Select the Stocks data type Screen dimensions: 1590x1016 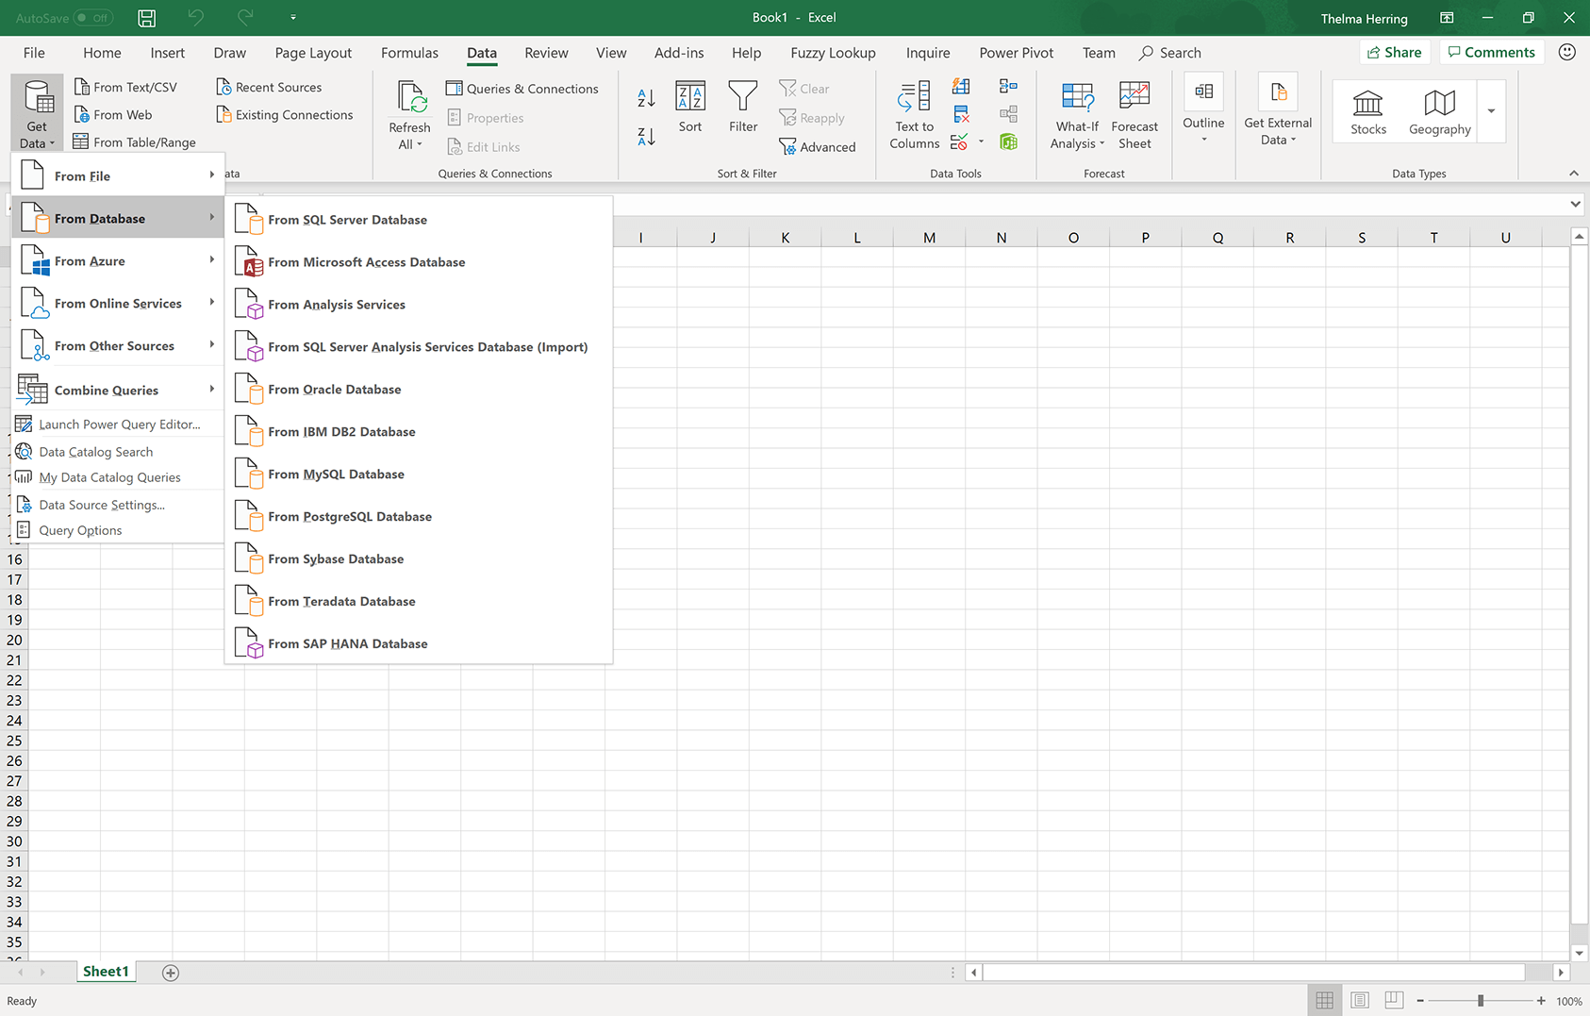pos(1368,111)
